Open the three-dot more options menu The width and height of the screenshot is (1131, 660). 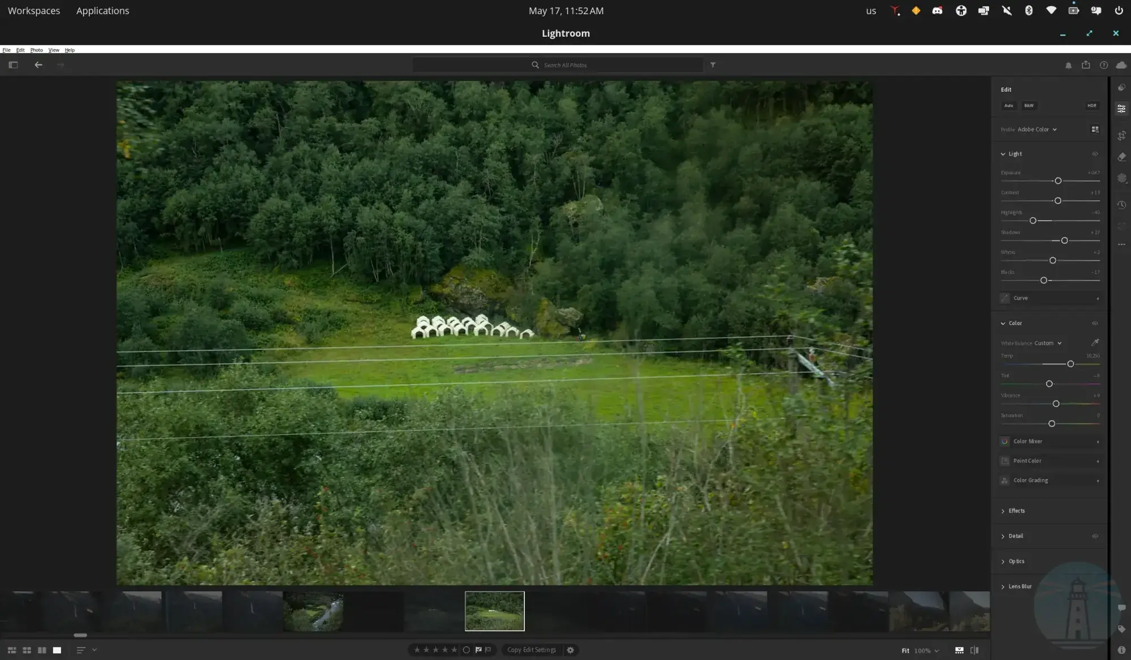tap(1121, 244)
